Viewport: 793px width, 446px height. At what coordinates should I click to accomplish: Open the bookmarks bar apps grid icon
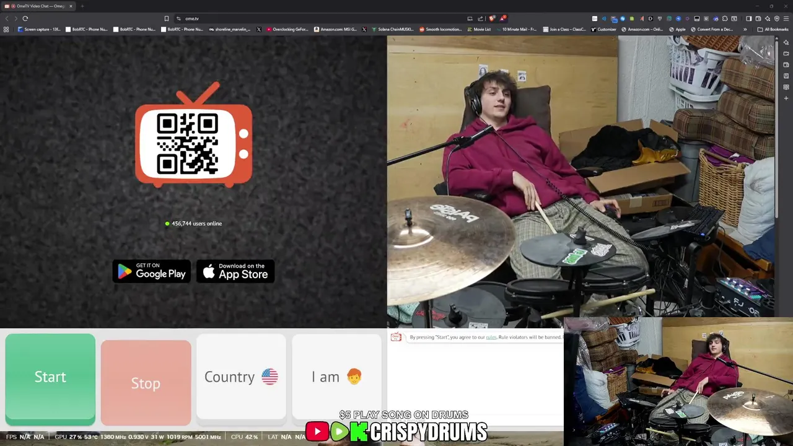click(x=6, y=29)
